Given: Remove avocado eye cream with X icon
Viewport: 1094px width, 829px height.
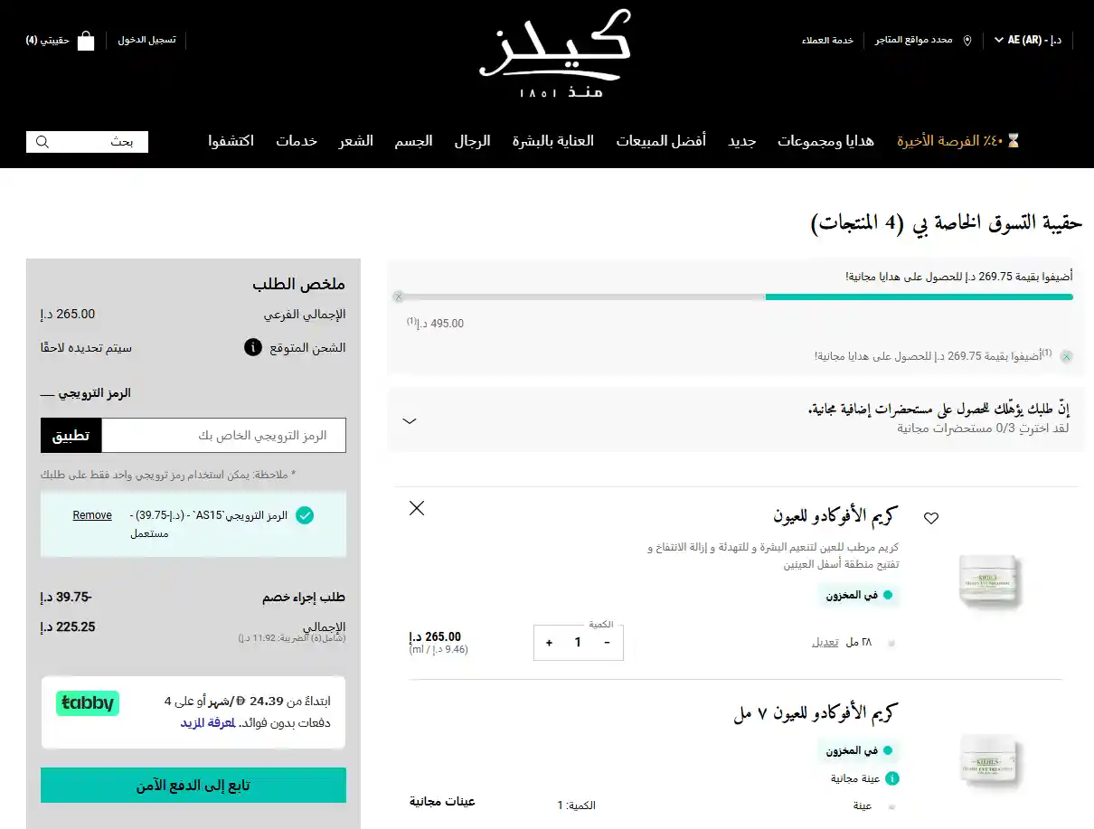Looking at the screenshot, I should [417, 508].
